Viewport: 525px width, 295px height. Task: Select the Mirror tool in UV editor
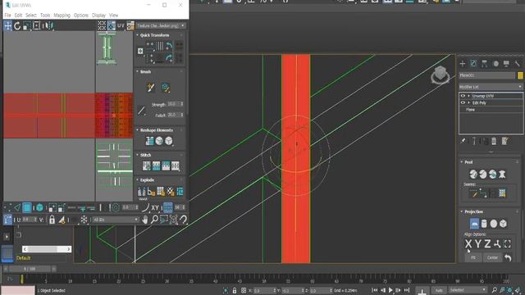49,25
